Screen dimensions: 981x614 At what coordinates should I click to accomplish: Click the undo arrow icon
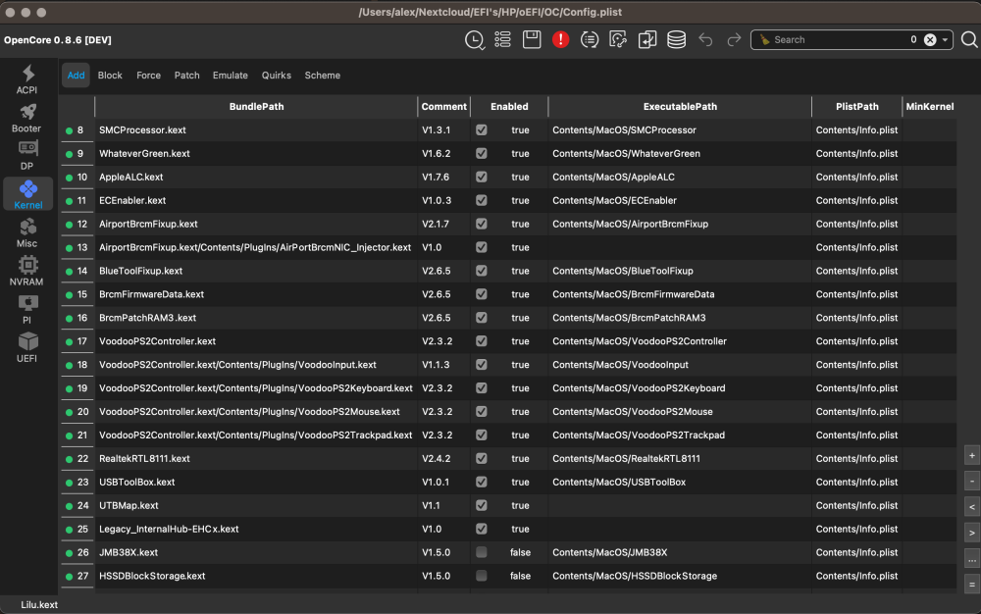point(705,40)
